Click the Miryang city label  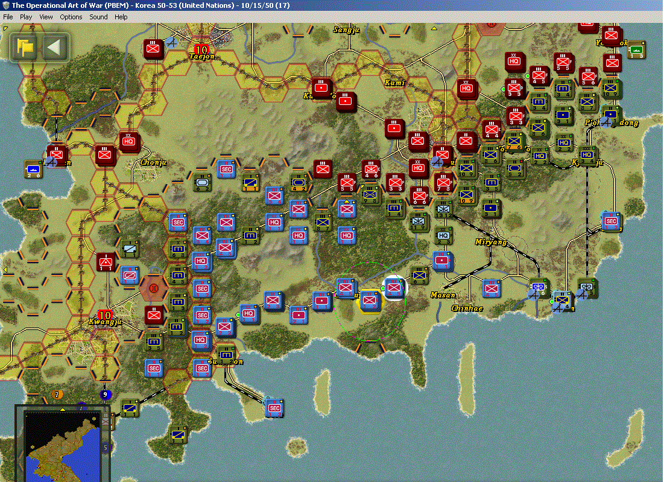point(491,242)
